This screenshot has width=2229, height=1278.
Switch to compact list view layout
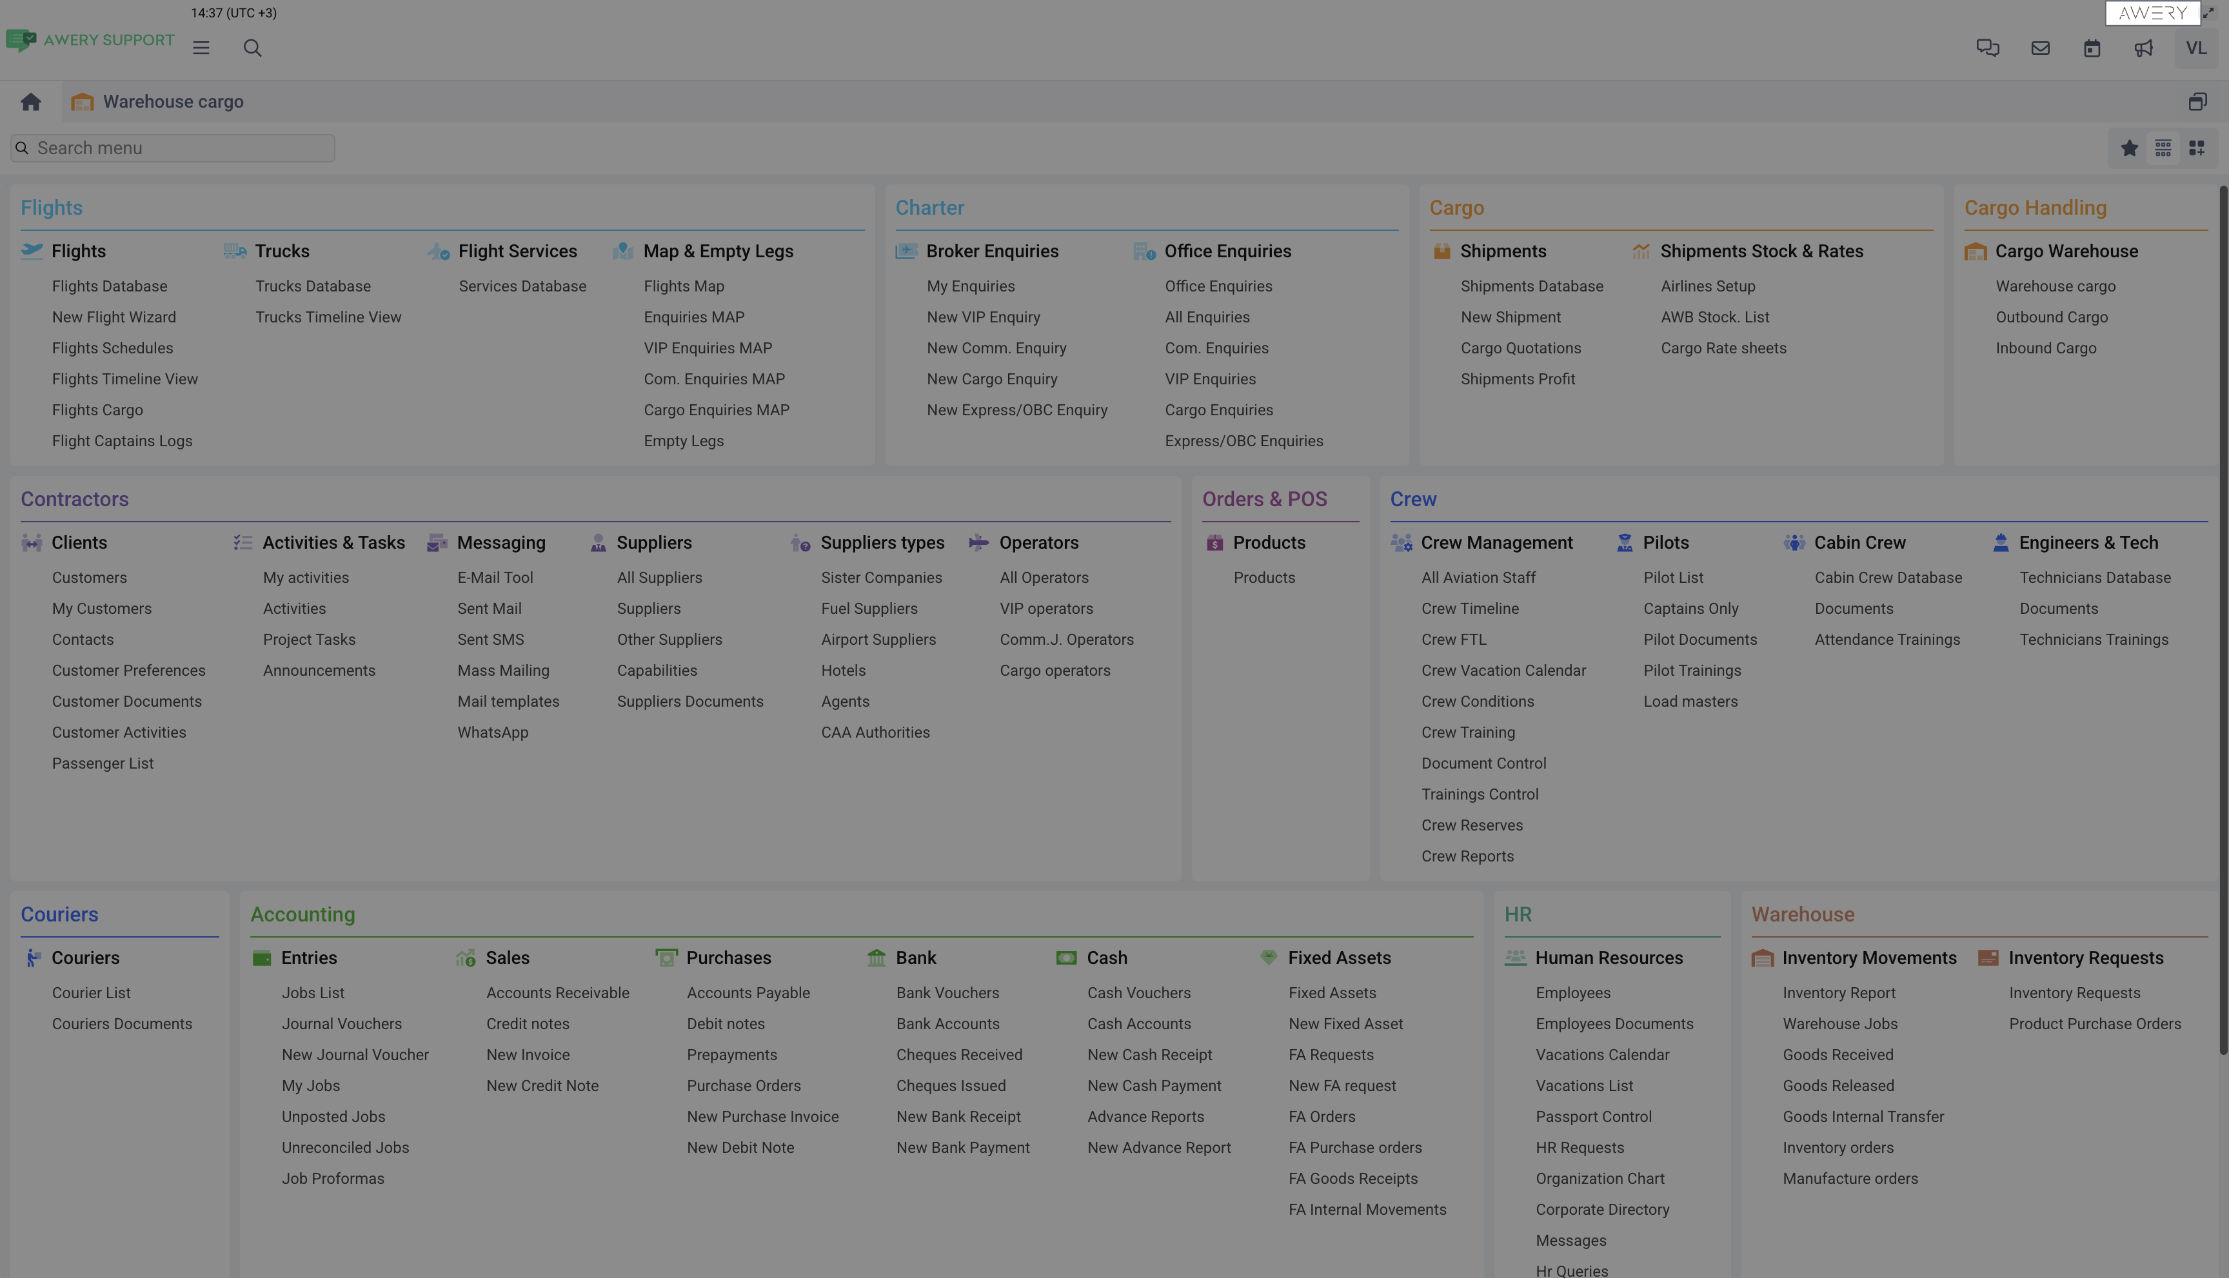click(x=2163, y=148)
